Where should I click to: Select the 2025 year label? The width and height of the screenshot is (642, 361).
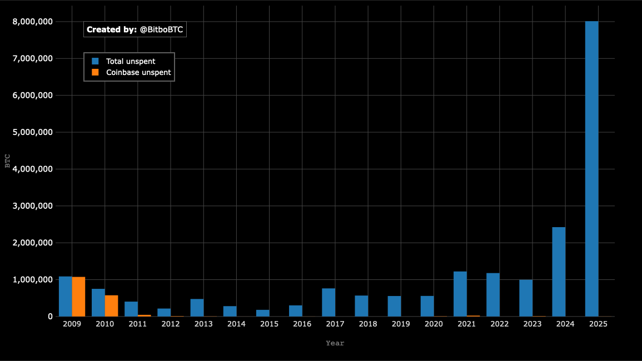coord(598,324)
